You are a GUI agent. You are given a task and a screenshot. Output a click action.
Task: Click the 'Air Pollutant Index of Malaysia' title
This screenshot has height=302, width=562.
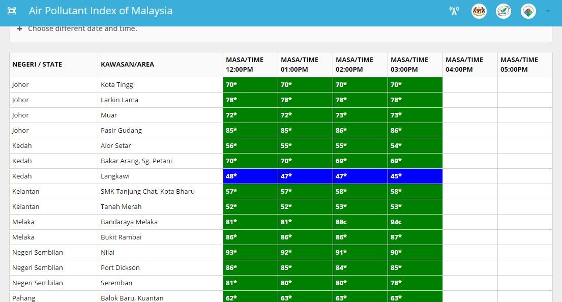pyautogui.click(x=101, y=11)
